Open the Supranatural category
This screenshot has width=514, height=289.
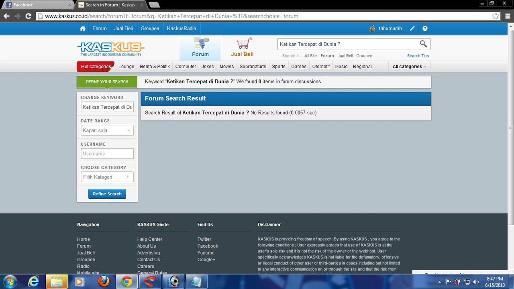[253, 67]
